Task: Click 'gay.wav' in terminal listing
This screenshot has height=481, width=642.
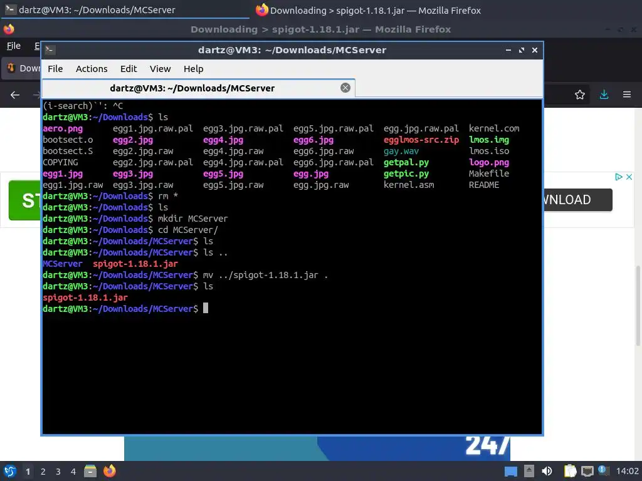Action: tap(401, 151)
